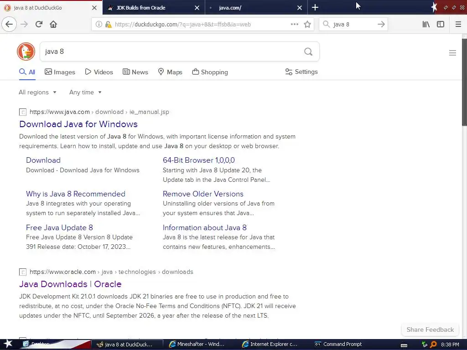The image size is (467, 350).
Task: Open Internet Explorer taskbar item
Action: click(x=270, y=345)
